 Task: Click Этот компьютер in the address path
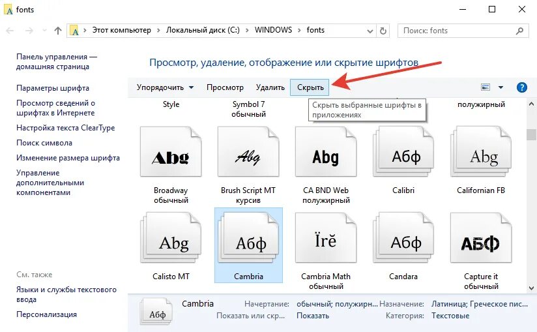click(x=122, y=30)
